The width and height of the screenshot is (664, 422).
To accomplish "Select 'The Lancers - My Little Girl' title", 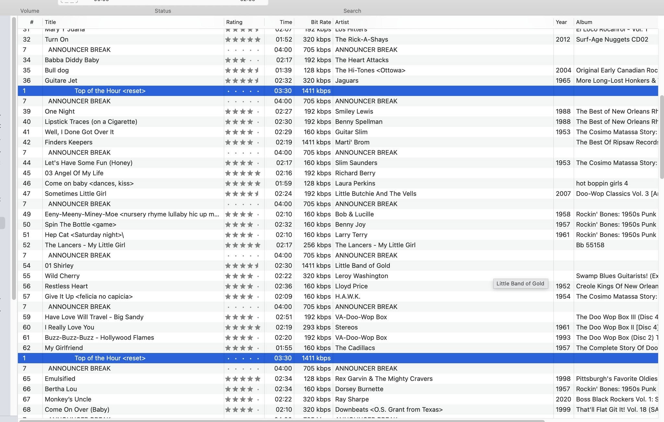I will (85, 245).
